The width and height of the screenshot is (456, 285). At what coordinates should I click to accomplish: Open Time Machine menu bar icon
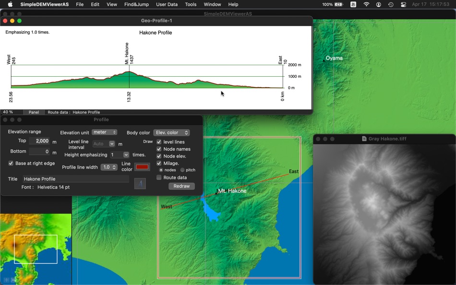point(391,4)
